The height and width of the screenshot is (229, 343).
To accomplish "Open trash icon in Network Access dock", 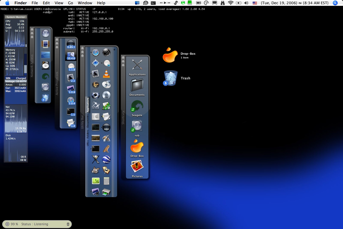I will coord(45,98).
